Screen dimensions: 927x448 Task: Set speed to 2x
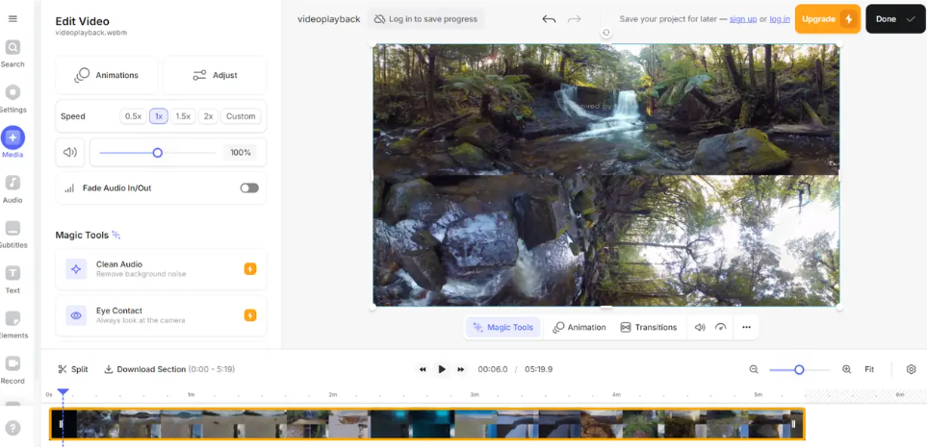coord(208,116)
